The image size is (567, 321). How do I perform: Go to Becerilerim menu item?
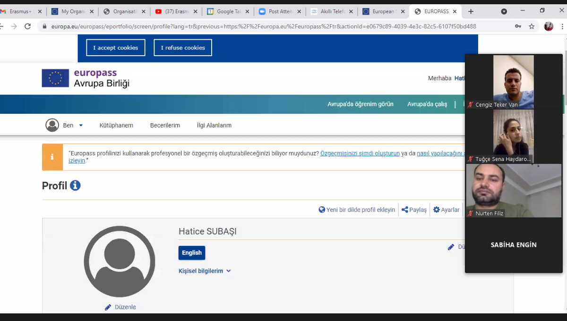pyautogui.click(x=165, y=125)
